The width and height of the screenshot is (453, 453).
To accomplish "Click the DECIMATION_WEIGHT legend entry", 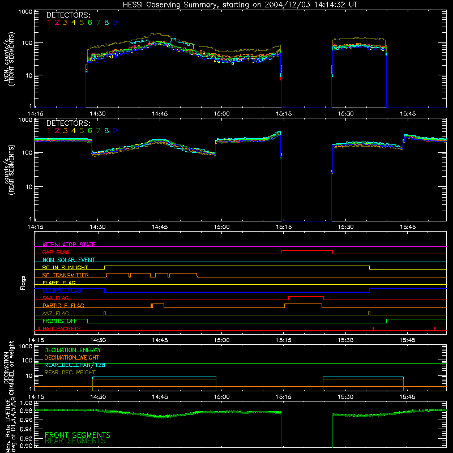I will coord(72,357).
